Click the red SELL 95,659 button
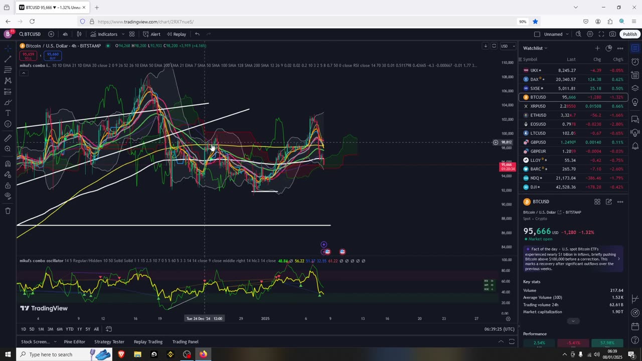642x361 pixels. (x=28, y=55)
